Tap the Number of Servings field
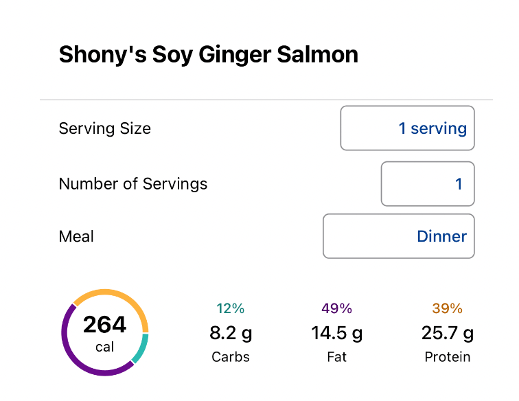Image resolution: width=519 pixels, height=401 pixels. (x=427, y=184)
